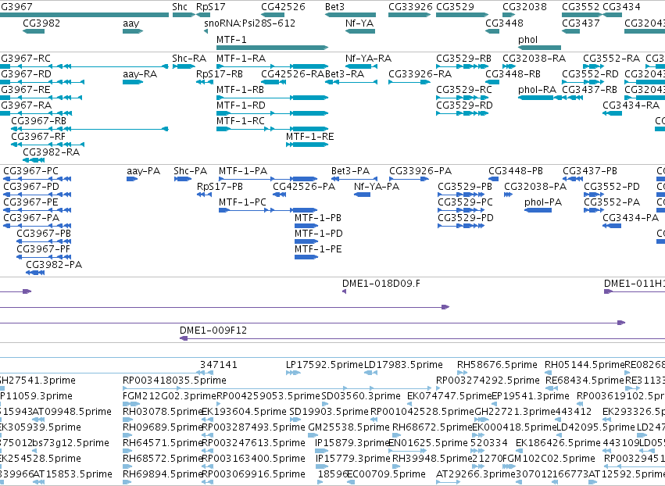Image resolution: width=665 pixels, height=486 pixels.
Task: Click the MTF-1-PB protein label
Action: 318,218
